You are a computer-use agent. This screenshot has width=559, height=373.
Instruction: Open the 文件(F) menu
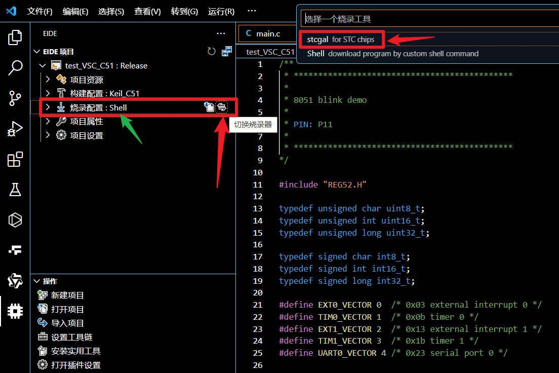(x=39, y=12)
